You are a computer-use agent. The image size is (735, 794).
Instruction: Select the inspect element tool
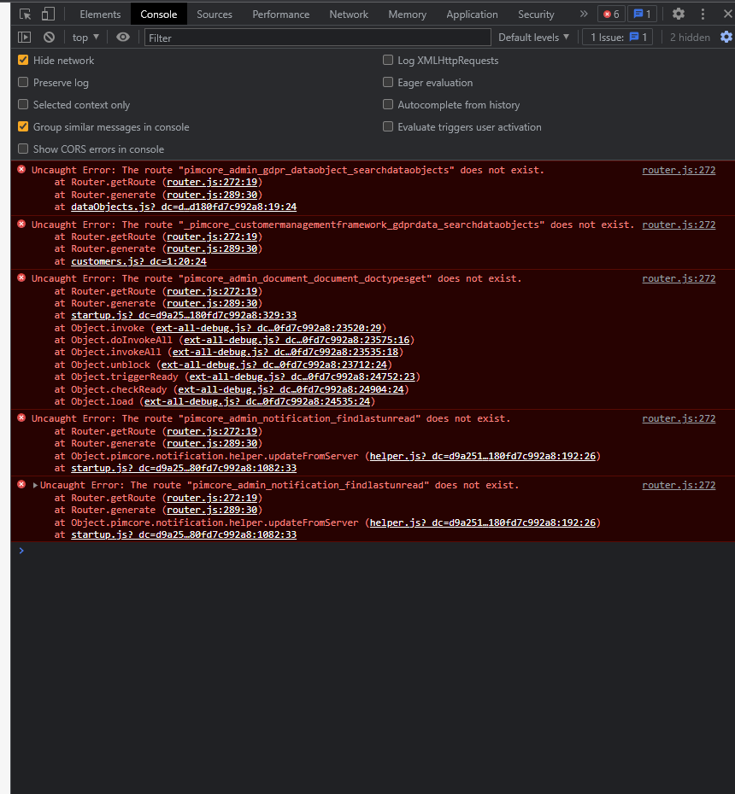(x=26, y=14)
